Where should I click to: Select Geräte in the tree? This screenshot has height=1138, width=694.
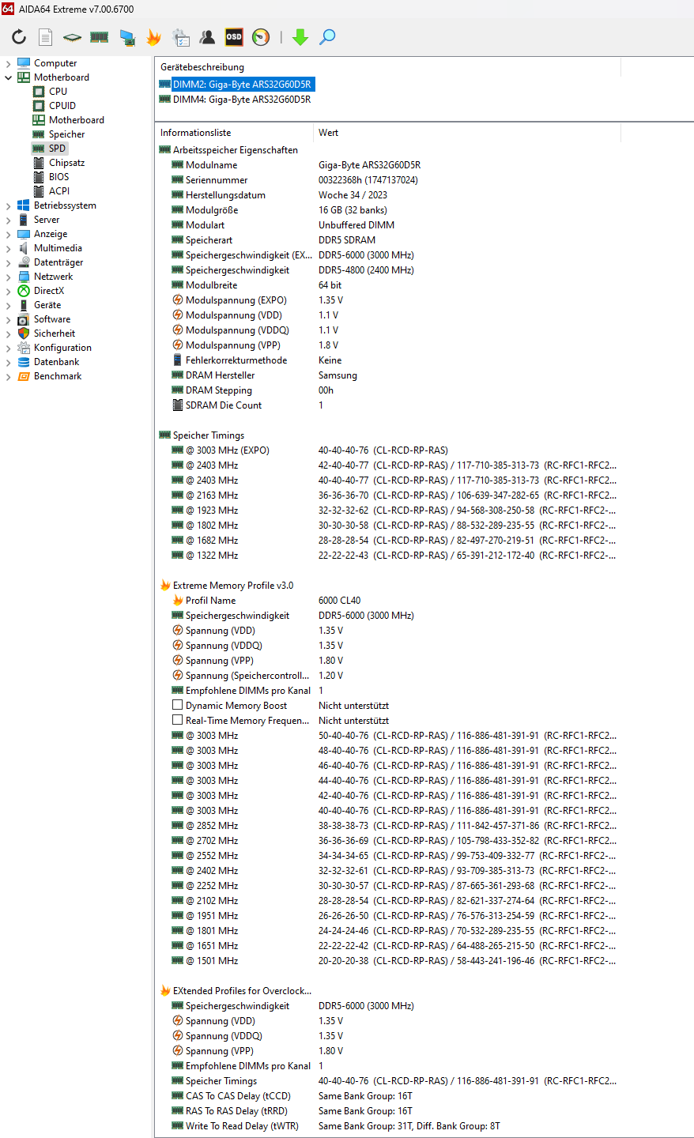click(47, 305)
